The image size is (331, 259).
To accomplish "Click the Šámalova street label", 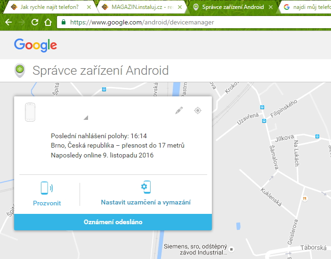I will [x=274, y=157].
